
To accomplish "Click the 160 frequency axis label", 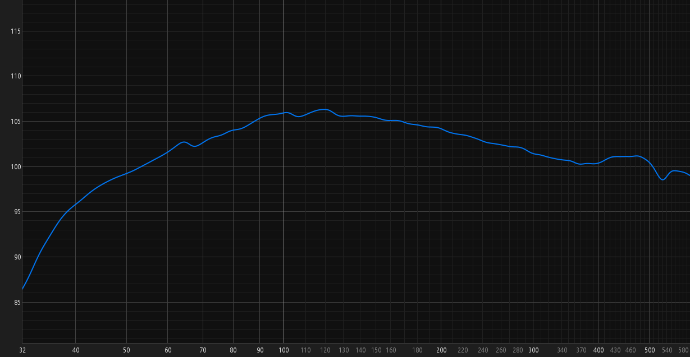I will click(391, 350).
